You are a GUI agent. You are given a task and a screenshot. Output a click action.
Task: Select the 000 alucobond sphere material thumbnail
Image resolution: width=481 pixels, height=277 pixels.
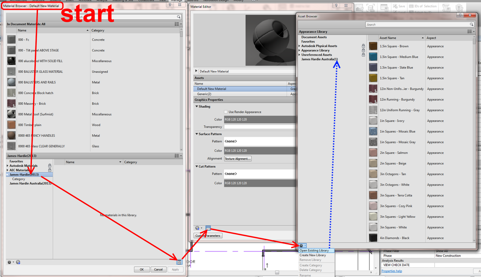coord(11,61)
